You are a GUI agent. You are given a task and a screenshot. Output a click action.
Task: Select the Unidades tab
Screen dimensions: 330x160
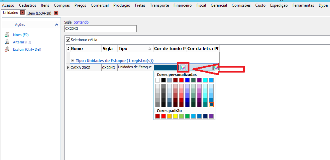tap(11, 13)
